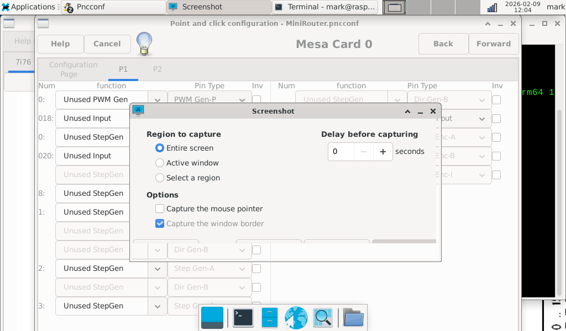Viewport: 566px width, 331px height.
Task: Click the Show Desktop icon in dock
Action: [212, 318]
